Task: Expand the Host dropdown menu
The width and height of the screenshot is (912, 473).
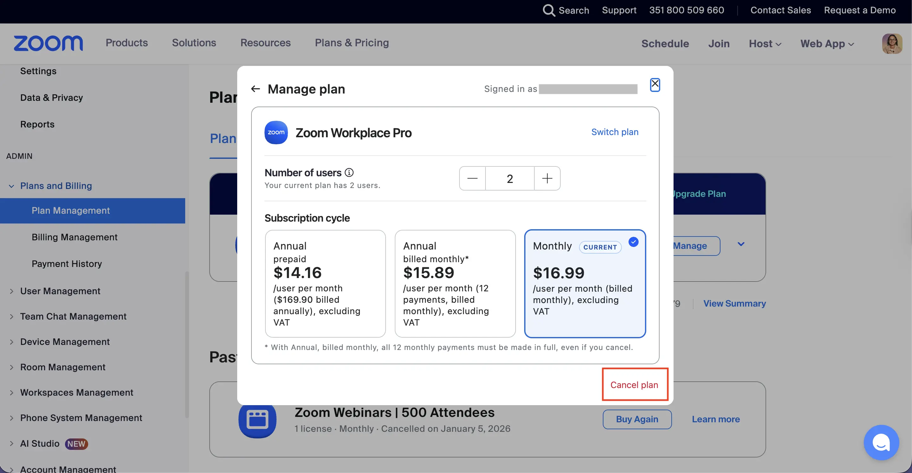Action: pos(765,43)
